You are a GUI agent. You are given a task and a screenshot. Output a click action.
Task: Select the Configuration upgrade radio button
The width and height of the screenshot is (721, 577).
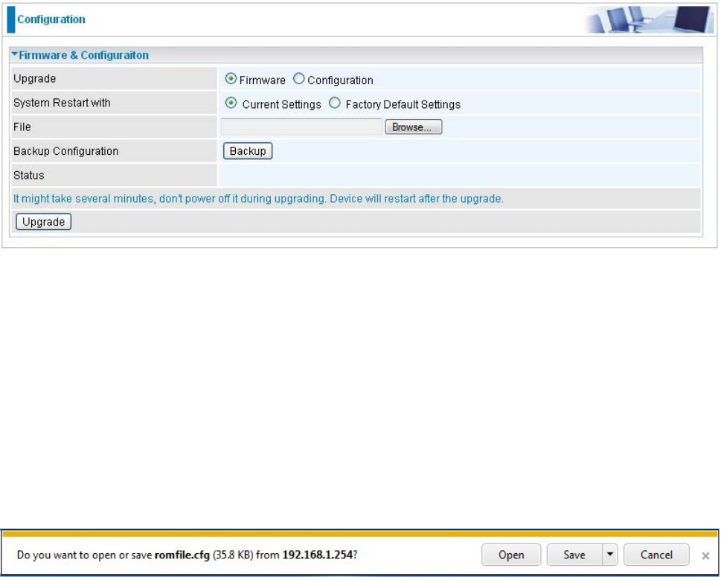(298, 79)
